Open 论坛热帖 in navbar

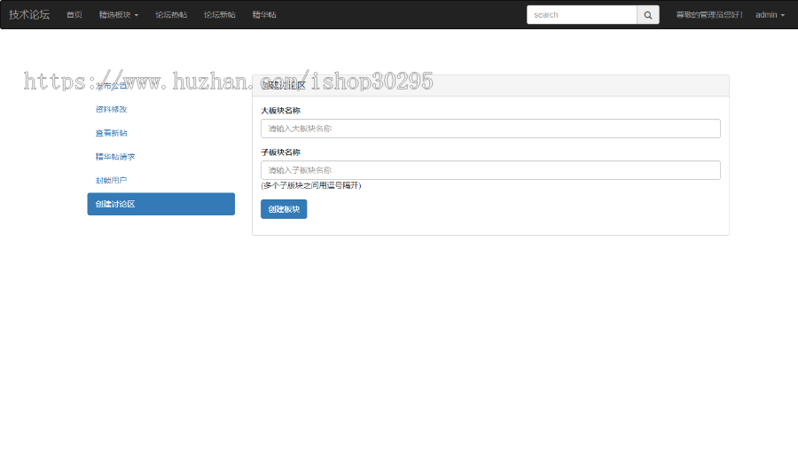click(x=171, y=15)
